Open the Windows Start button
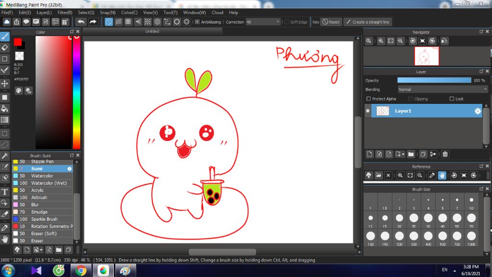 [x=8, y=271]
